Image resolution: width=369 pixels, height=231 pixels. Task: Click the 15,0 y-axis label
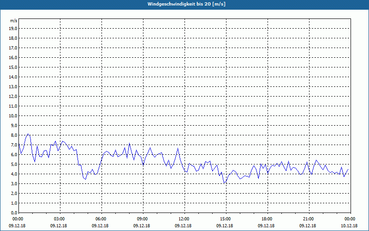click(13, 67)
